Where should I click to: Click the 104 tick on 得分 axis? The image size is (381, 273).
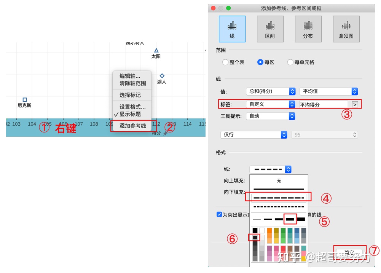pyautogui.click(x=32, y=124)
